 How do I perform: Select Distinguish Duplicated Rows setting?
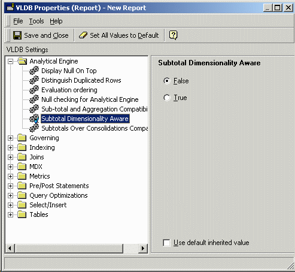point(81,80)
